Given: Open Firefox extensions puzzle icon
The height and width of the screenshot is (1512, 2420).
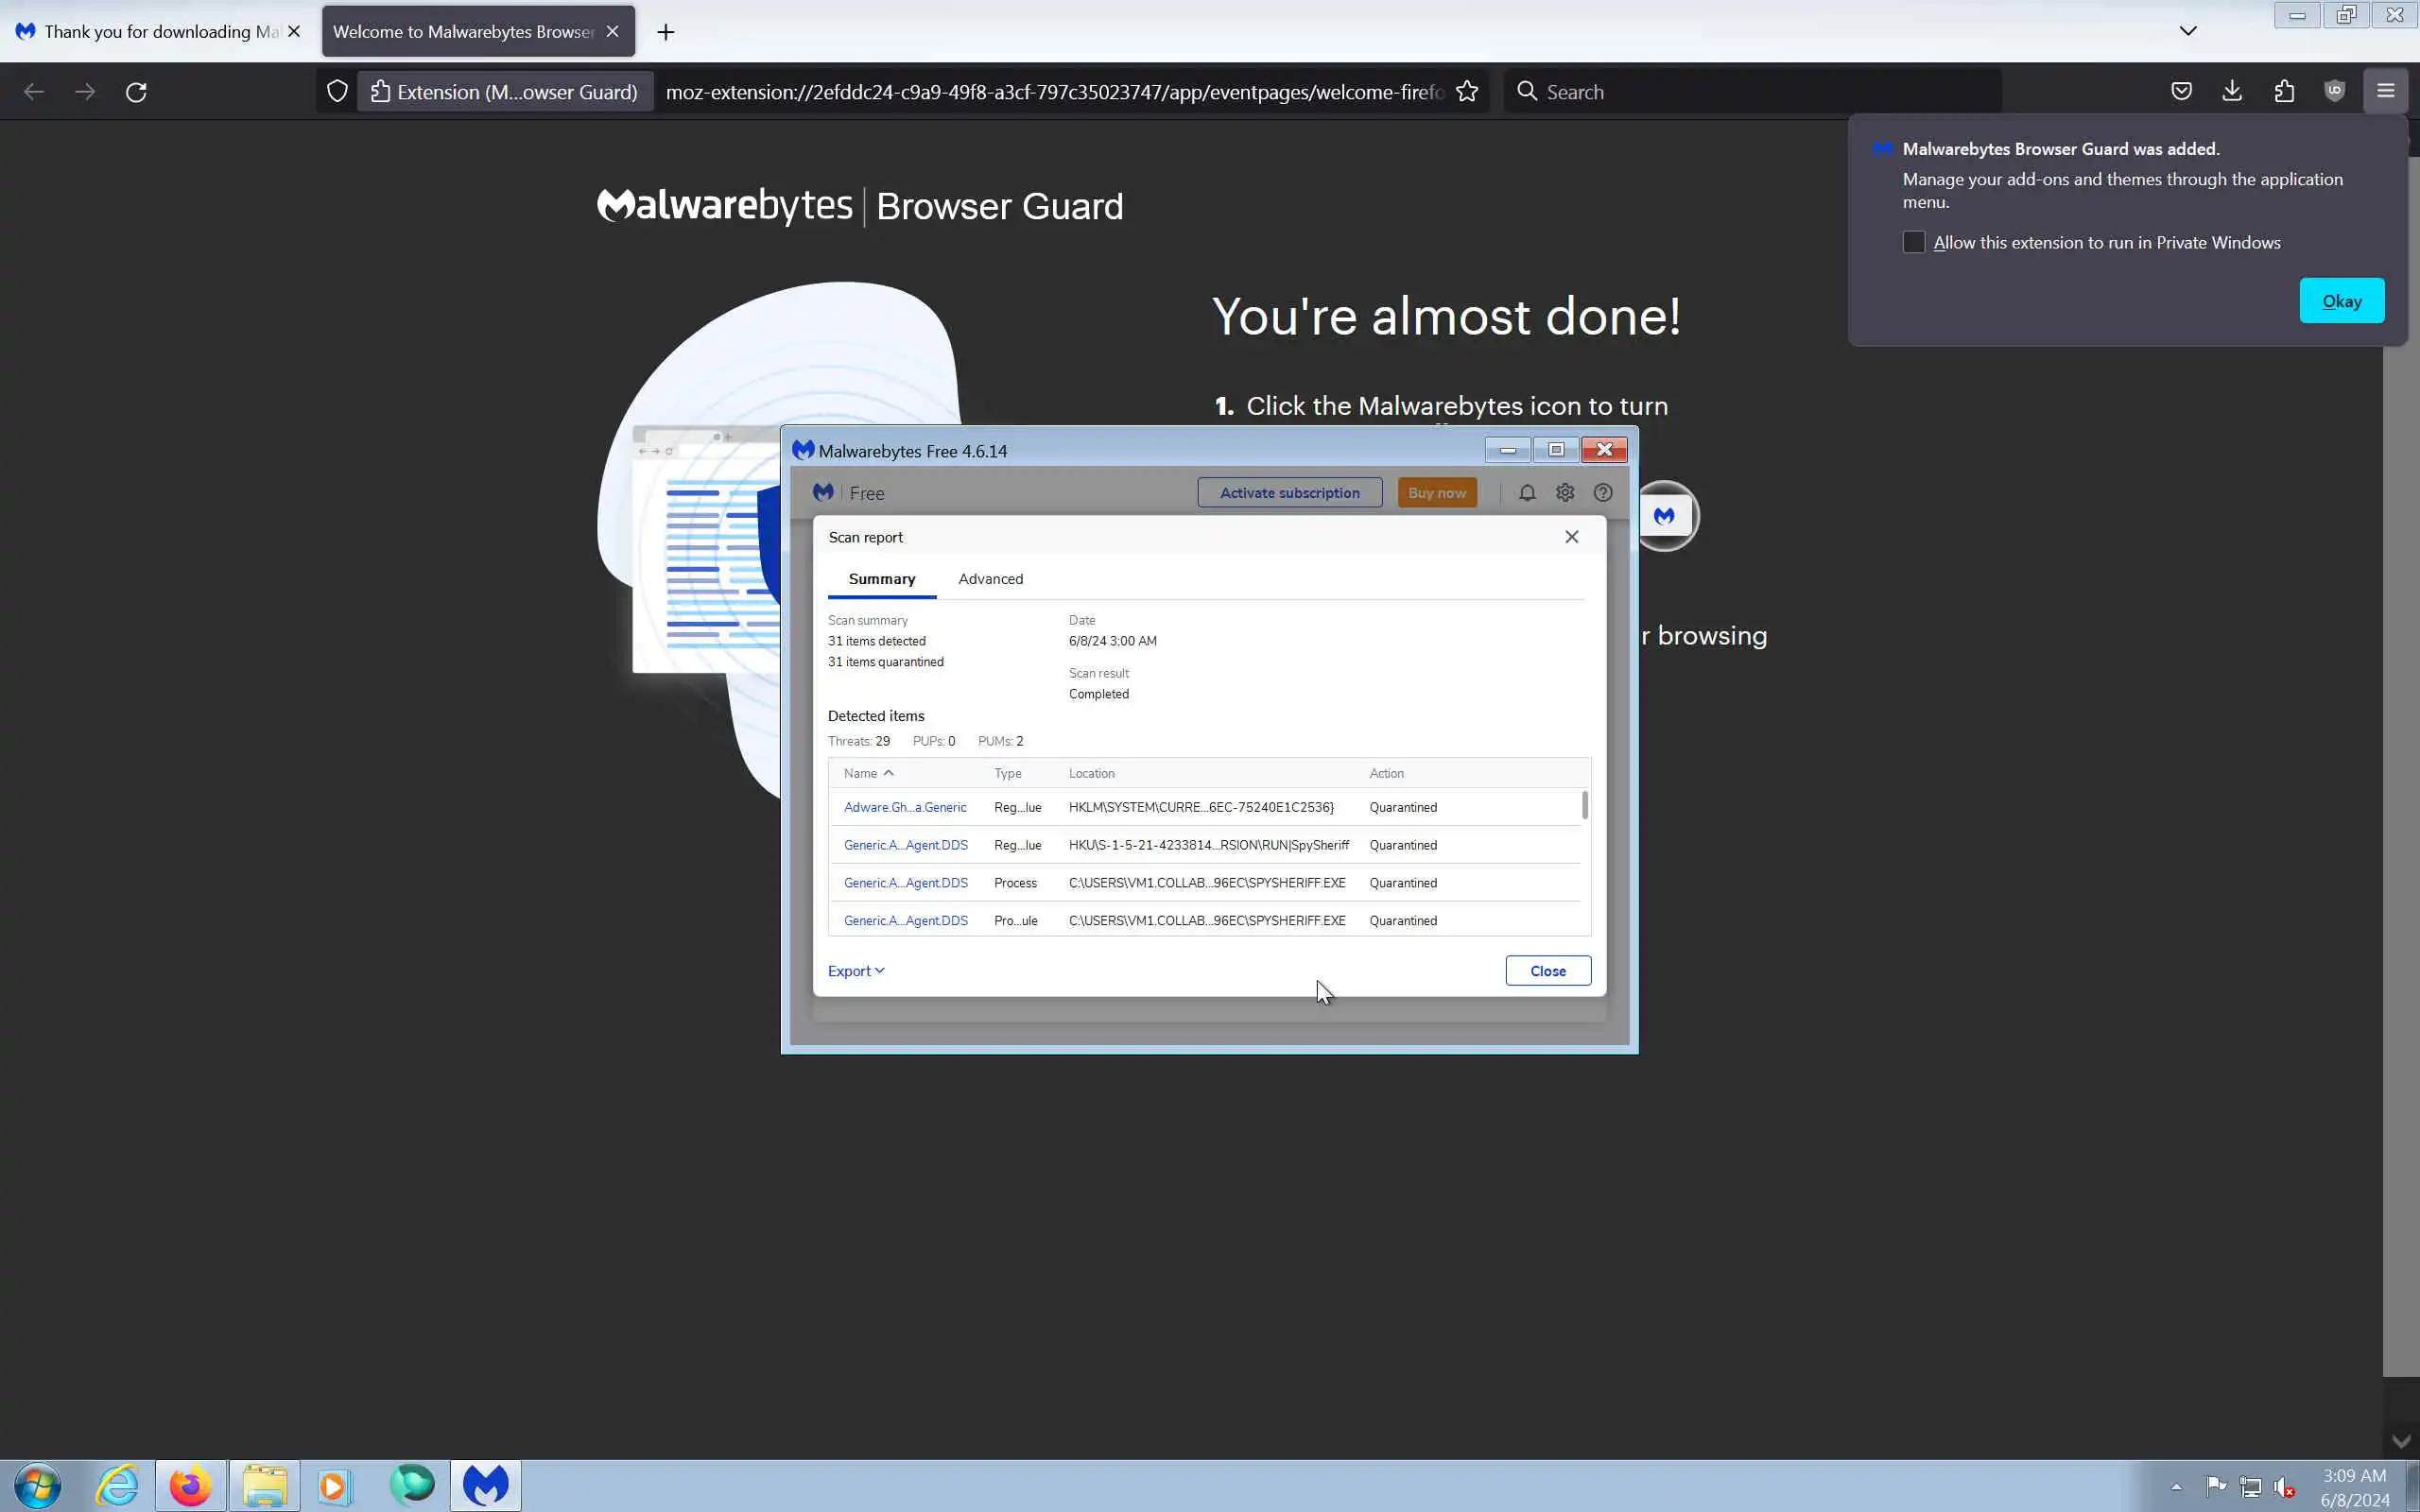Looking at the screenshot, I should click(x=2284, y=91).
